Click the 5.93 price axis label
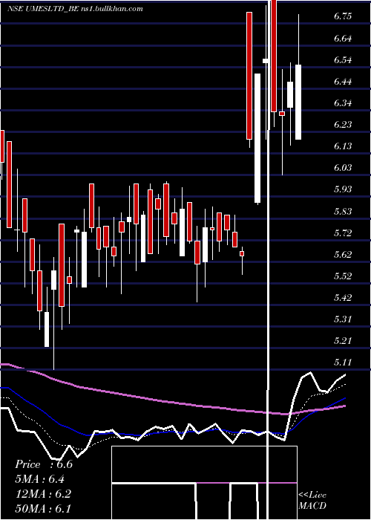Viewport: 371px width, 520px height. tap(343, 189)
